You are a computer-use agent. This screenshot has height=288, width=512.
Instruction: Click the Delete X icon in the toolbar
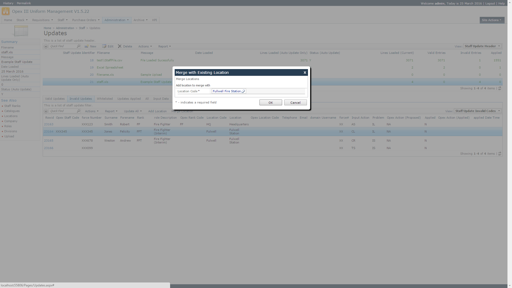coord(120,46)
